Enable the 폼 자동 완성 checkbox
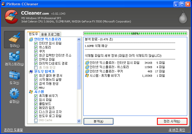Screen dimensions: 192x134 pyautogui.click(x=36, y=68)
